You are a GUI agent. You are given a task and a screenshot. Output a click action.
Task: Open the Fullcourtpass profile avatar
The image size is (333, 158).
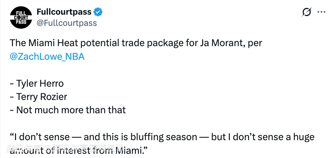(x=22, y=17)
